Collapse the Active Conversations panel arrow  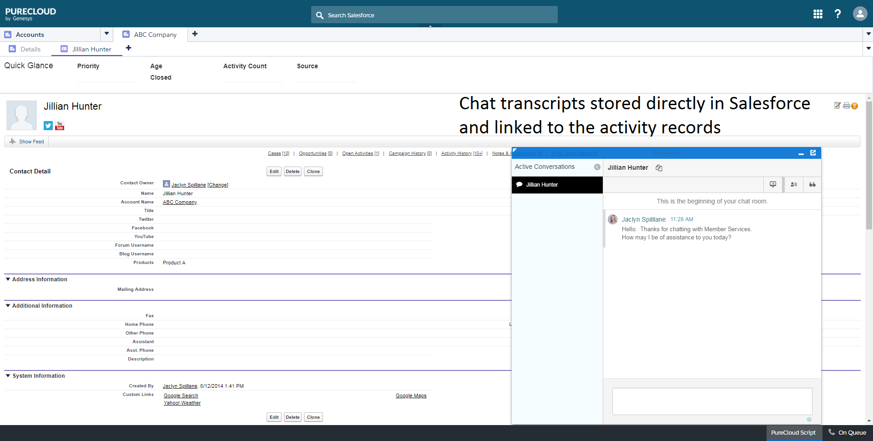tap(597, 167)
